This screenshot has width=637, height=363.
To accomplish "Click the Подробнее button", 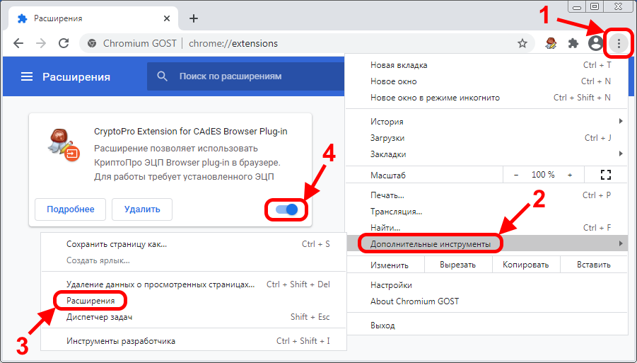I will [x=70, y=209].
